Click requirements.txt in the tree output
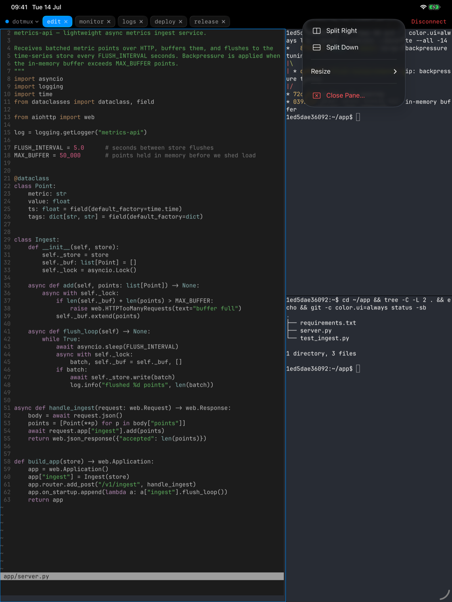The height and width of the screenshot is (602, 452). pos(328,323)
